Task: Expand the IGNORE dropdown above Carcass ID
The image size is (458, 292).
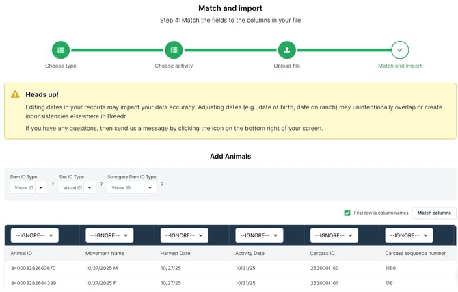Action: (334, 235)
